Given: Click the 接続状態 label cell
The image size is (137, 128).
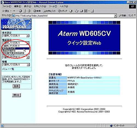Looking at the screenshot, I should (x=58, y=87).
